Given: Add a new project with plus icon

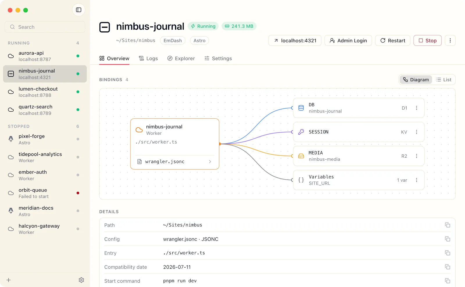Looking at the screenshot, I should point(9,280).
